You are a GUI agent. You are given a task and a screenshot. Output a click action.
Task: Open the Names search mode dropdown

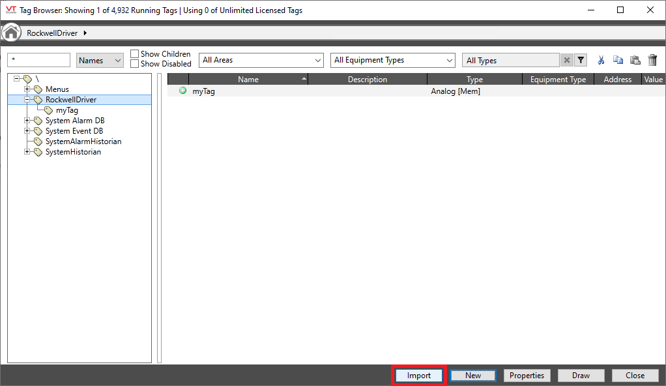[x=100, y=60]
